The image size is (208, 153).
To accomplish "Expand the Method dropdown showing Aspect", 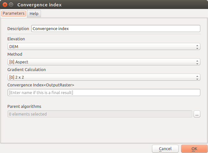I will point(104,62).
